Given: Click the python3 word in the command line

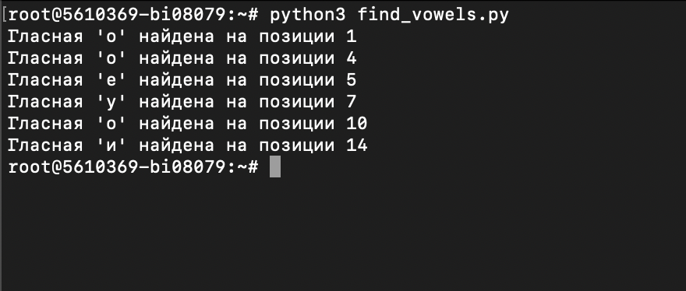Looking at the screenshot, I should [x=308, y=16].
